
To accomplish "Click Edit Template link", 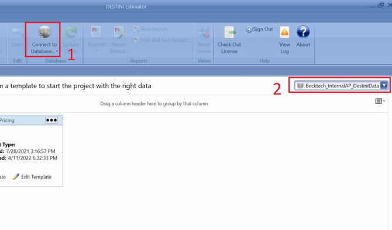I will (36, 177).
